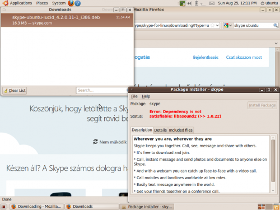Maximize the Downloads window
280x210 pixels.
123,10
